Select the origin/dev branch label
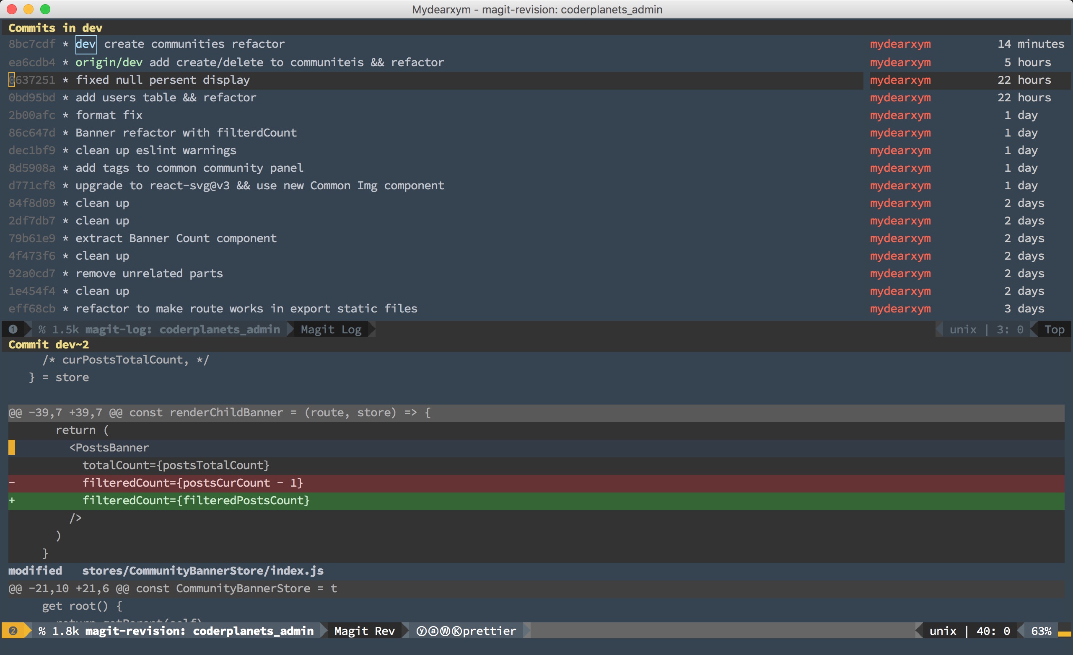Viewport: 1073px width, 655px height. pyautogui.click(x=109, y=62)
